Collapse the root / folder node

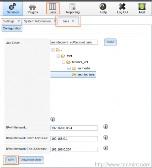(53, 50)
